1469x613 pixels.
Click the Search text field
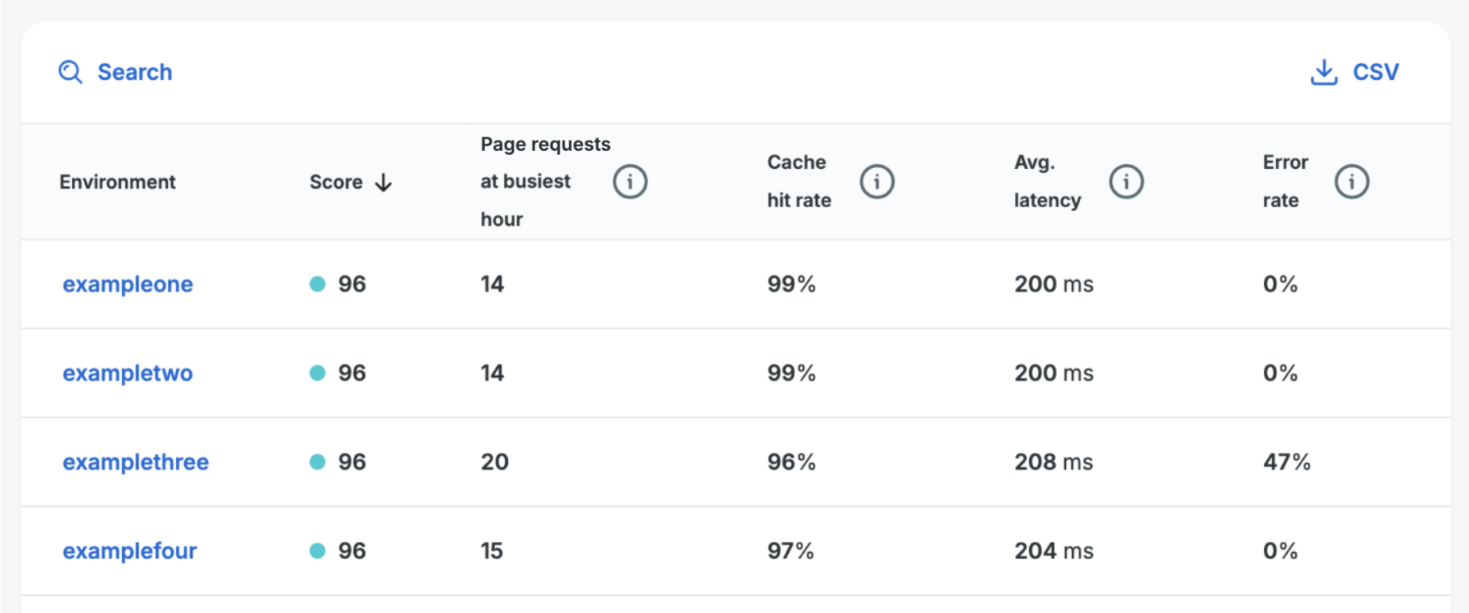[135, 72]
